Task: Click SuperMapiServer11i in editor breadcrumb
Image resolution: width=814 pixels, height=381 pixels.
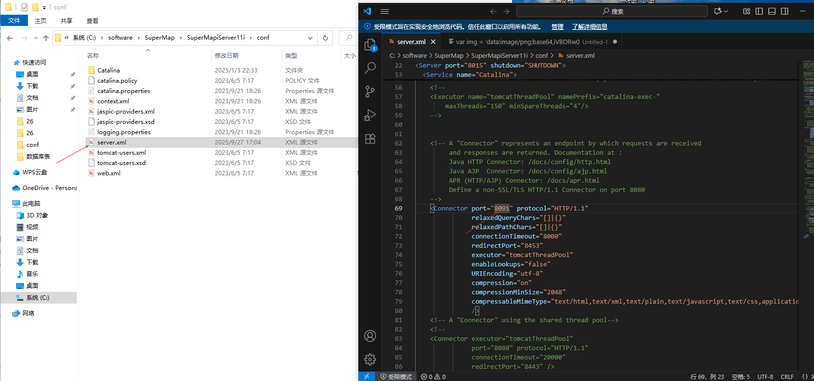Action: pyautogui.click(x=499, y=56)
